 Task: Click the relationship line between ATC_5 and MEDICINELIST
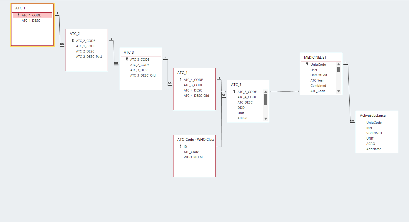(285, 91)
